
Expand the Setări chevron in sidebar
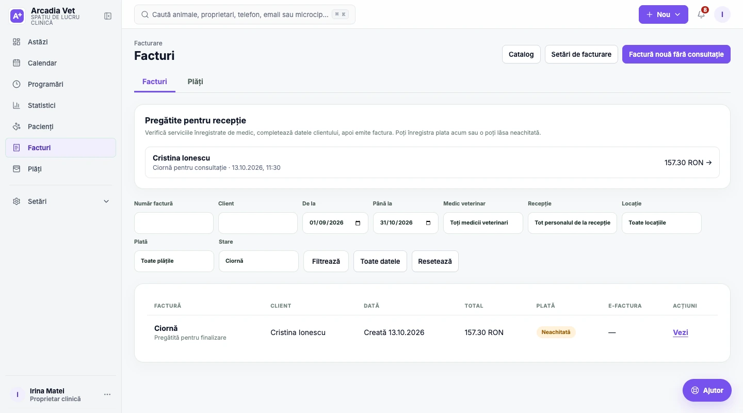[x=106, y=201]
